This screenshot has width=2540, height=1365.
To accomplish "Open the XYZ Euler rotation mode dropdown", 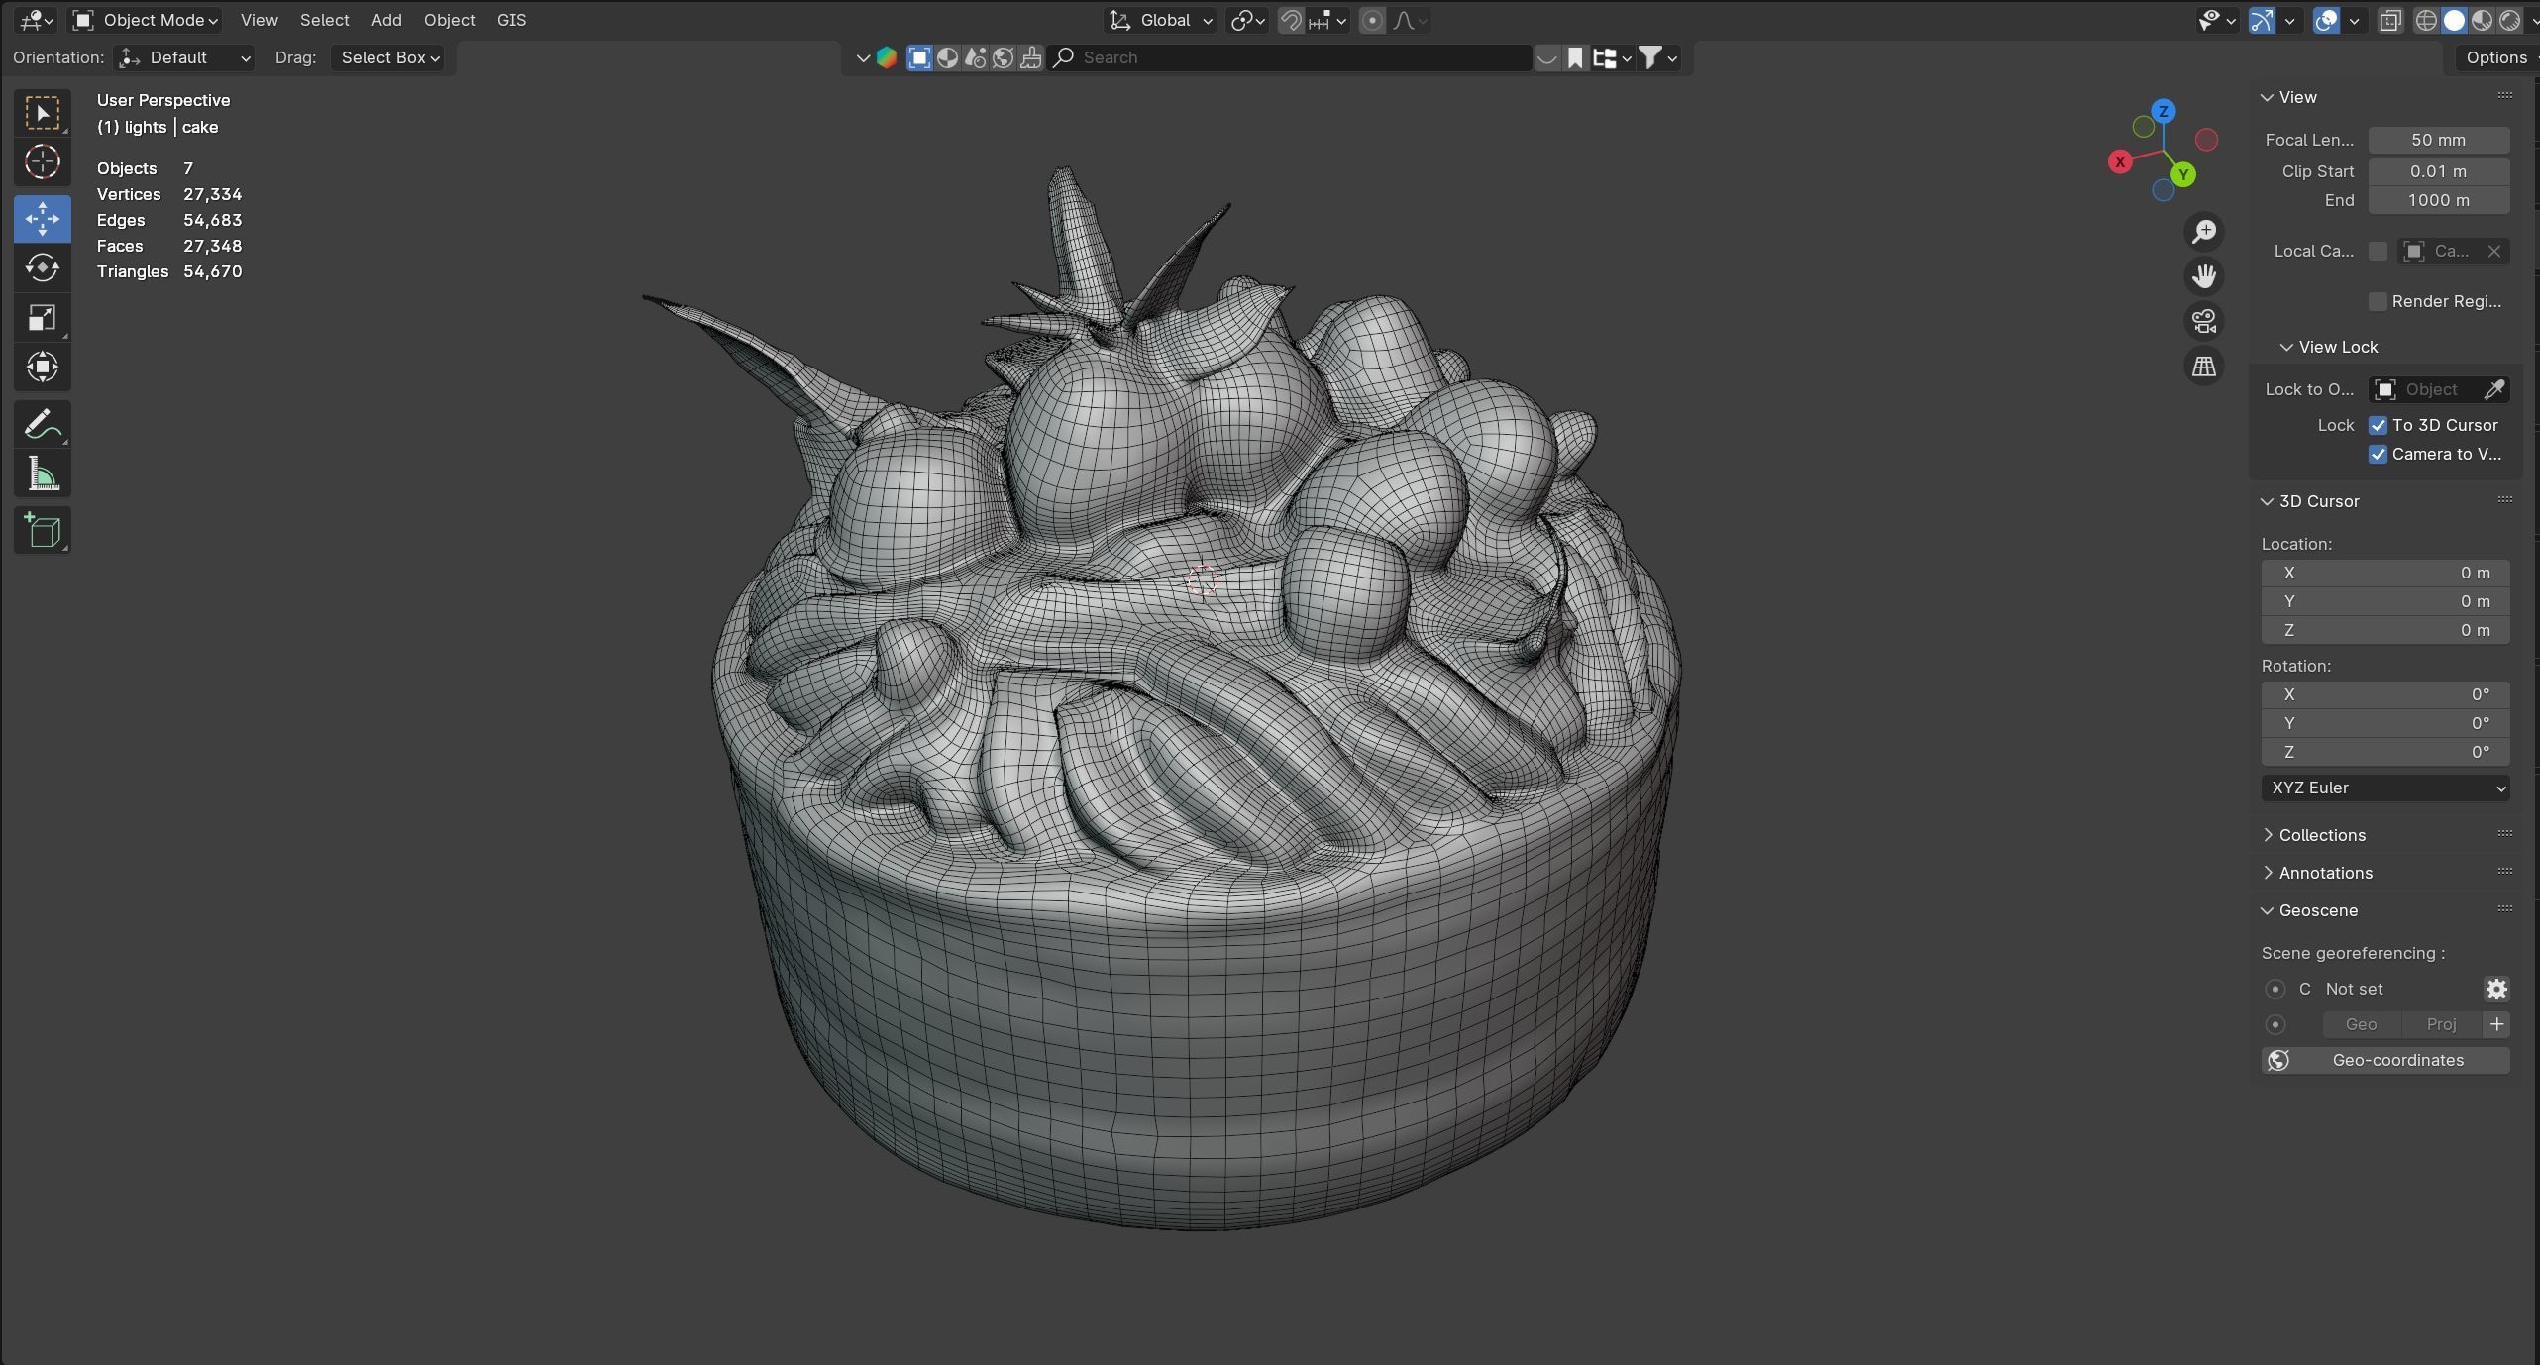I will point(2385,787).
